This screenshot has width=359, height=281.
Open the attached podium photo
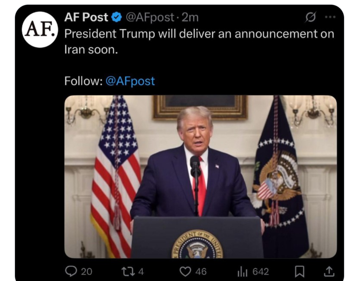pos(200,176)
